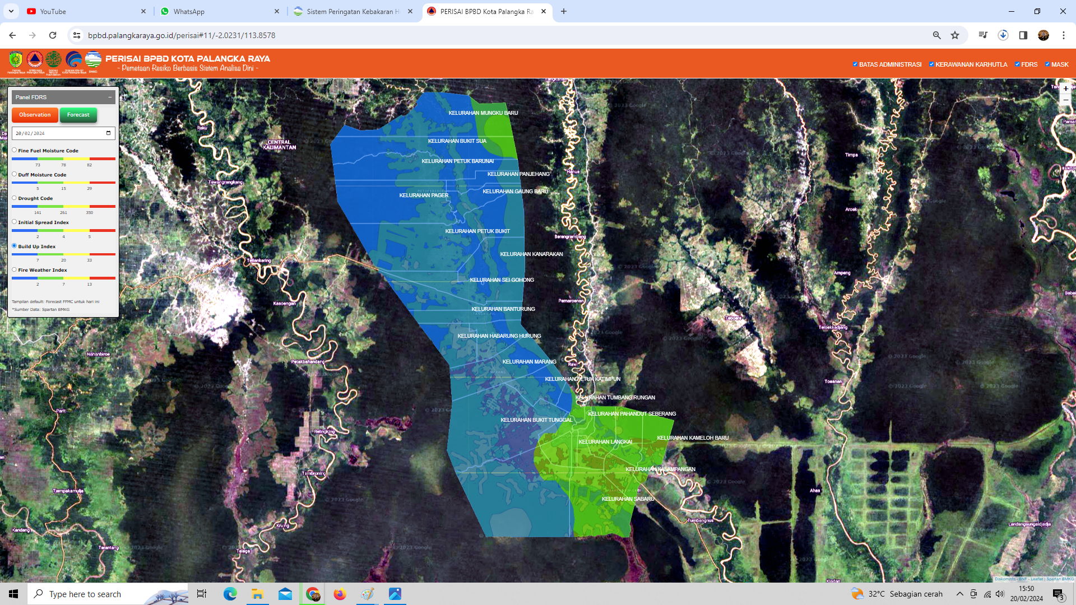Show hidden system tray icons

[959, 594]
